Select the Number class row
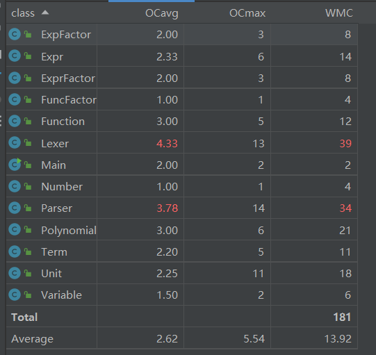The height and width of the screenshot is (355, 376). tap(182, 186)
